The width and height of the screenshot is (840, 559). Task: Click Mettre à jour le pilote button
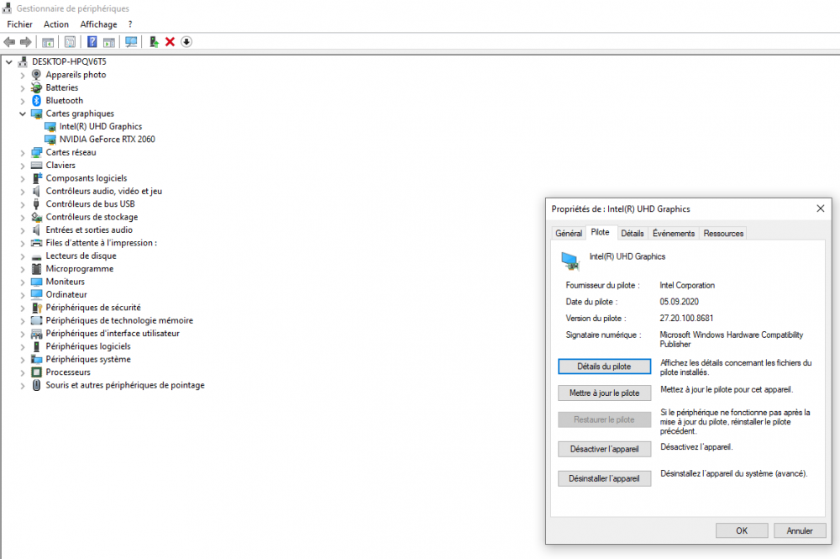tap(604, 393)
